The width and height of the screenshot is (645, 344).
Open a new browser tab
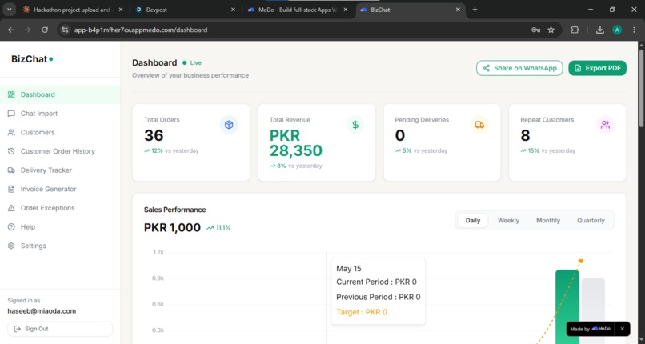click(475, 10)
